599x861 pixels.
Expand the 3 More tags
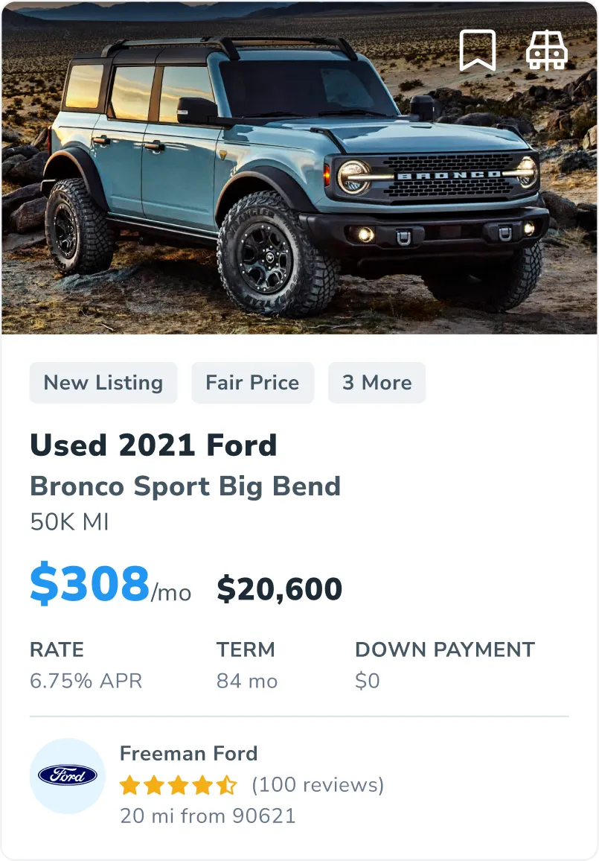point(377,383)
